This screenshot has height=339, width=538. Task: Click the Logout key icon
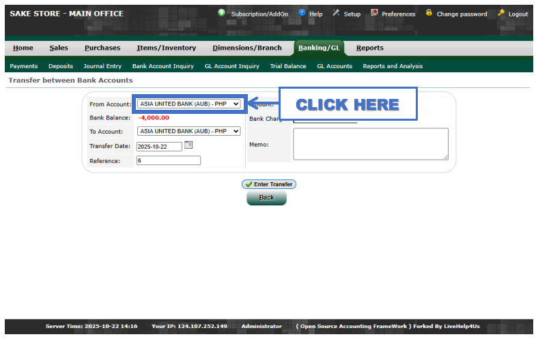pyautogui.click(x=501, y=13)
